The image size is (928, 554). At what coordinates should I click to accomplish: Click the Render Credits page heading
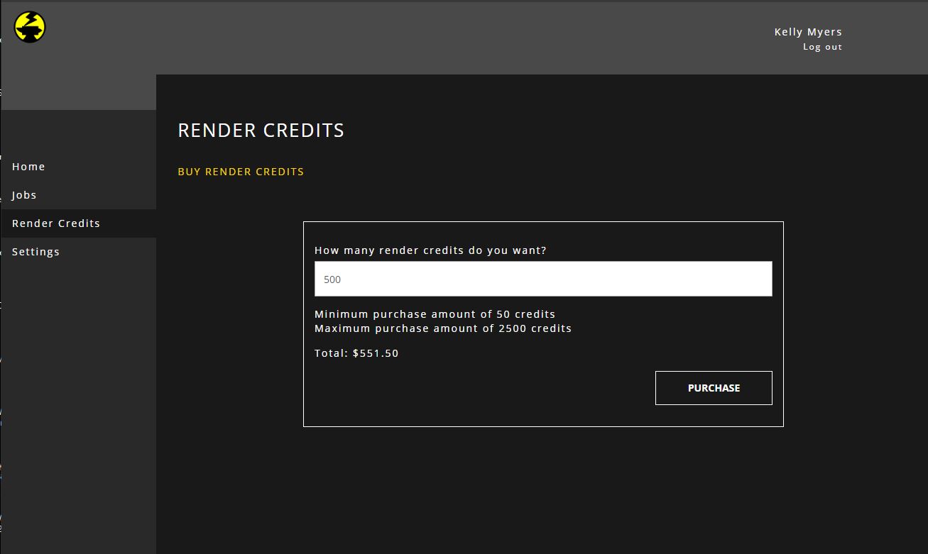point(261,131)
